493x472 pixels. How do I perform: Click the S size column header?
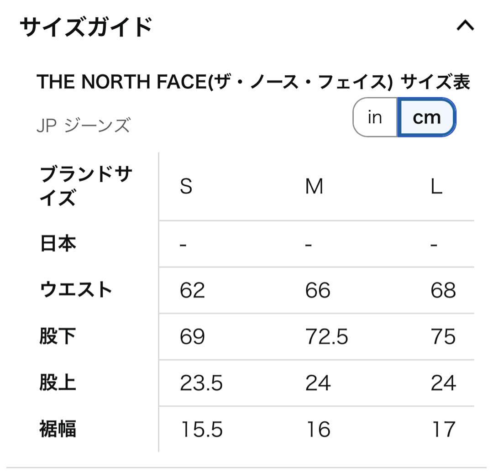click(x=186, y=186)
